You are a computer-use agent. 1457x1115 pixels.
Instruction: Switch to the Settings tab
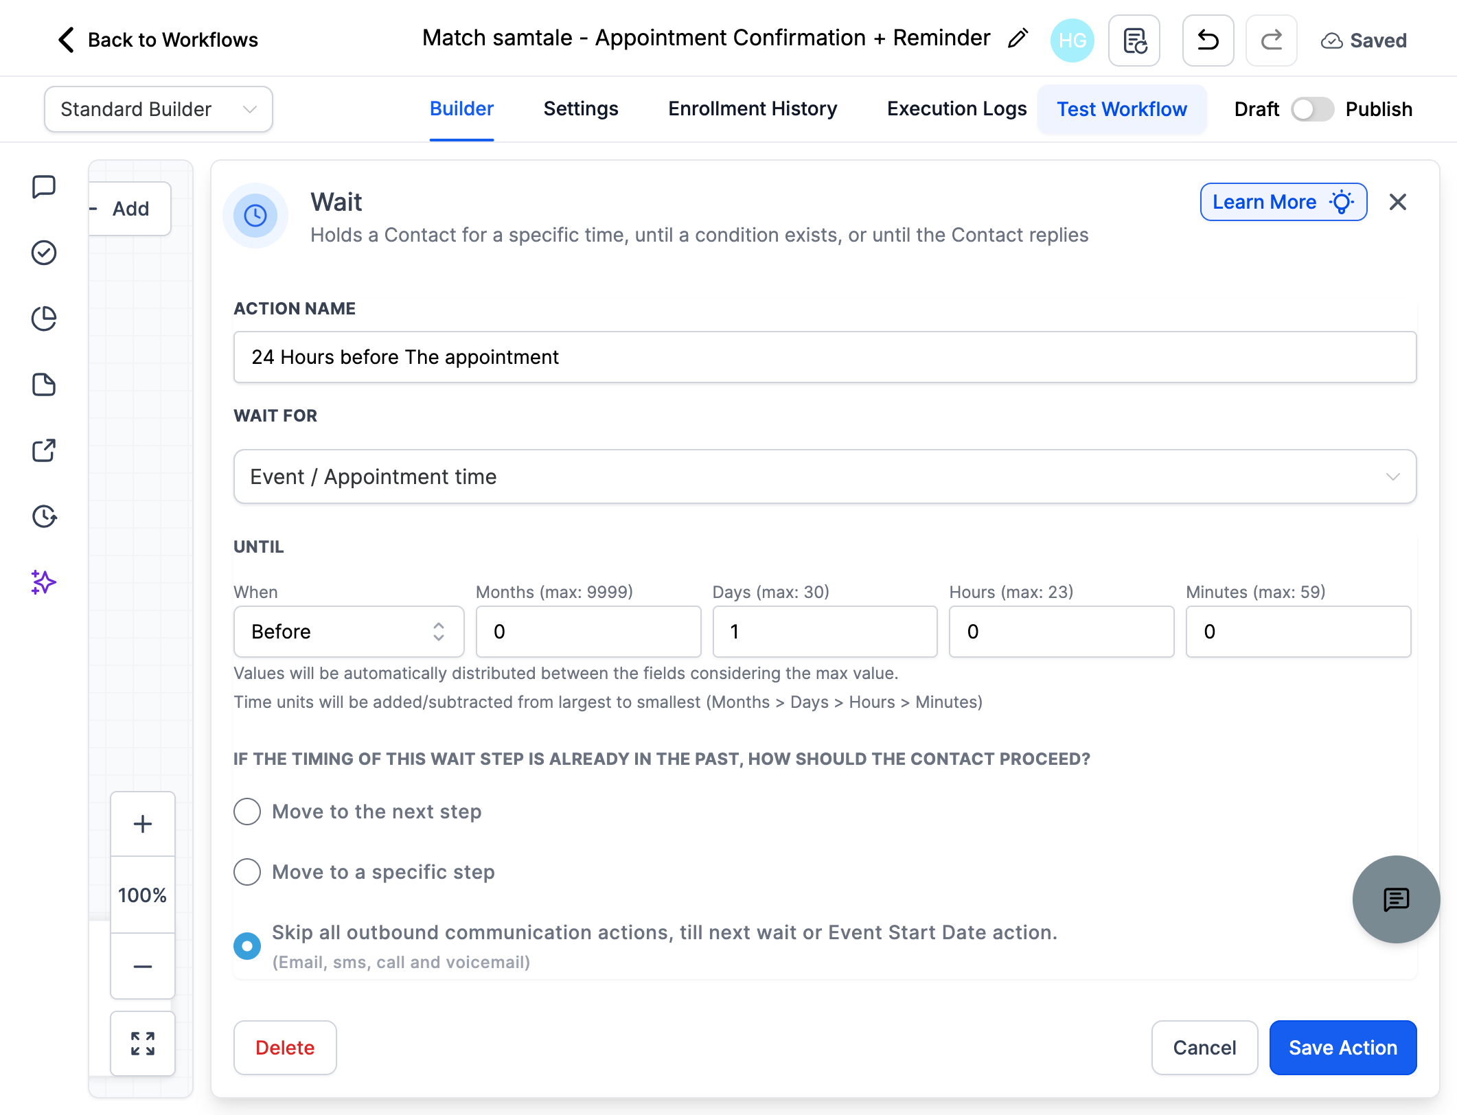(581, 109)
